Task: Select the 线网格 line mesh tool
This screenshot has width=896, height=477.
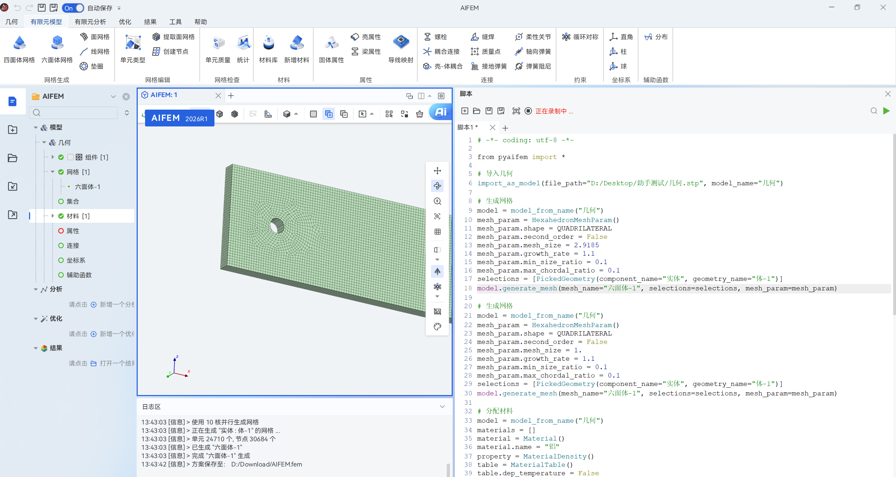Action: [95, 51]
